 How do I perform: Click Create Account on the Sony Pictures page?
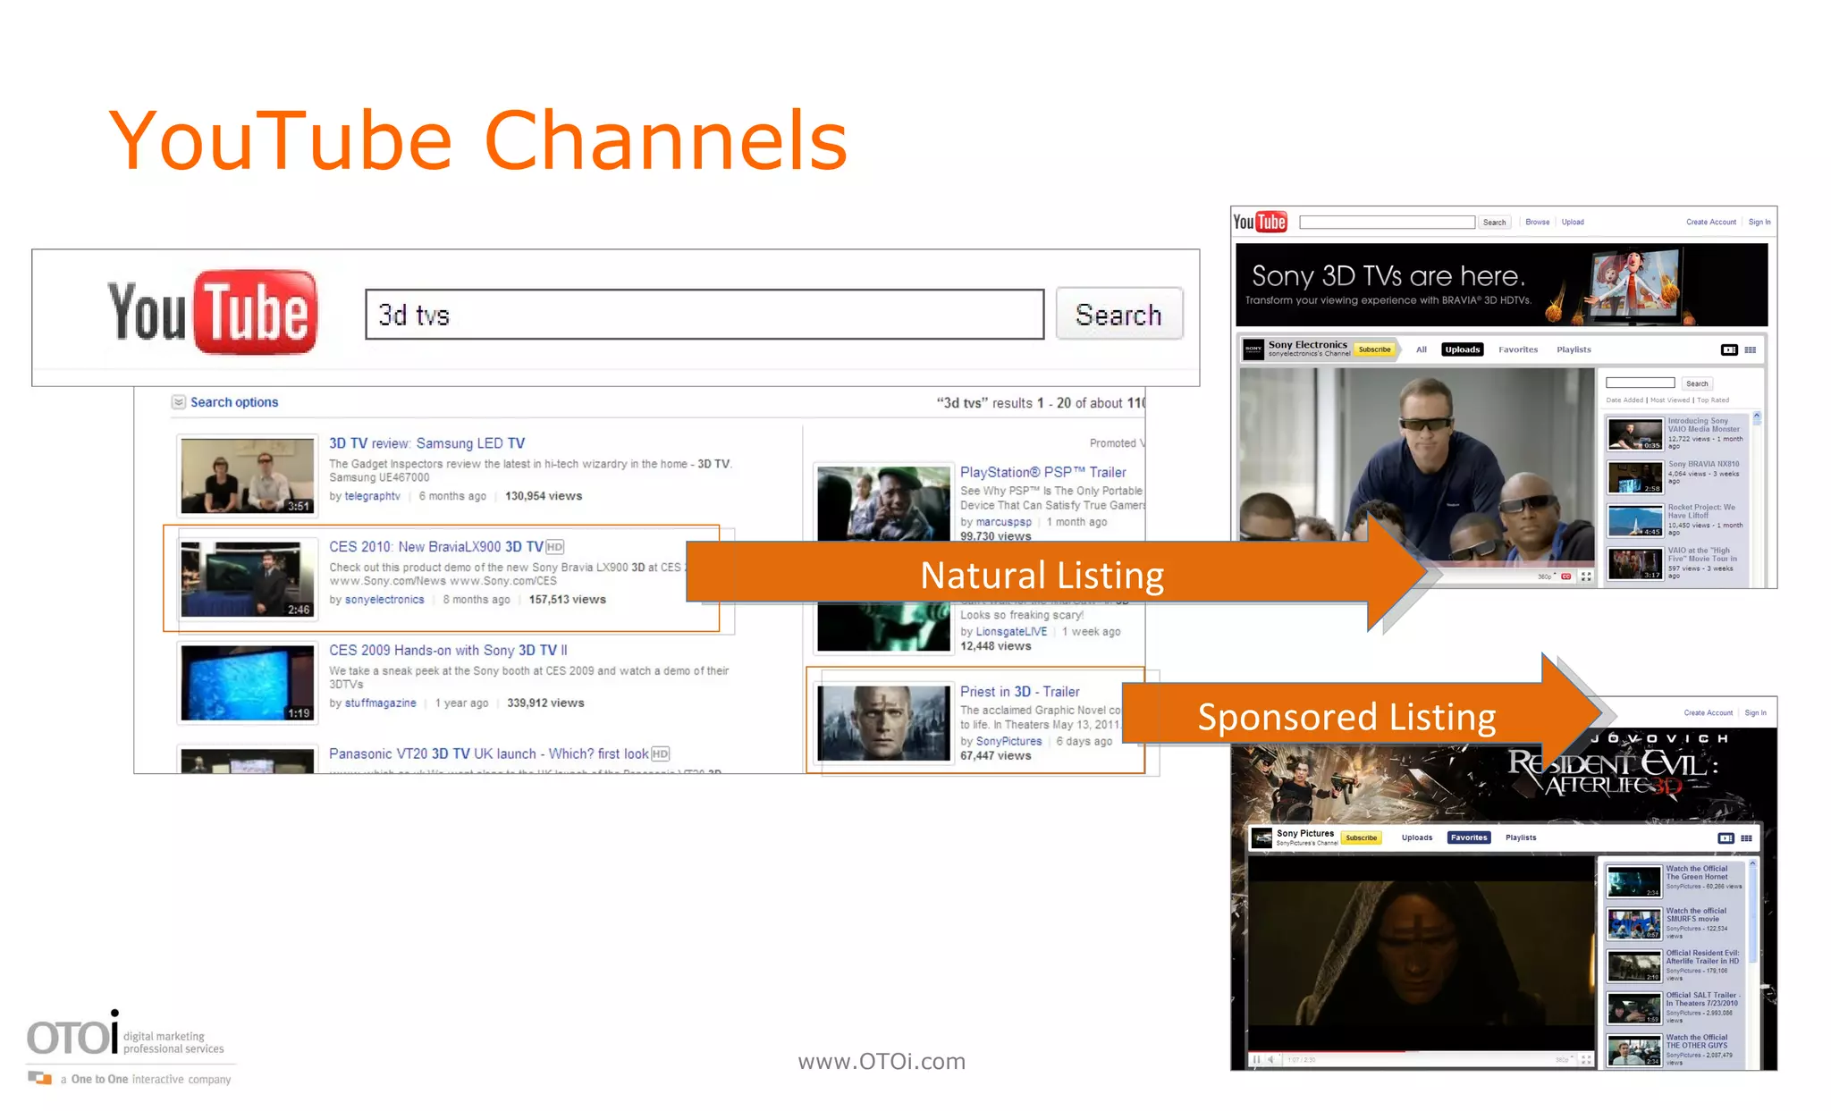(x=1709, y=712)
